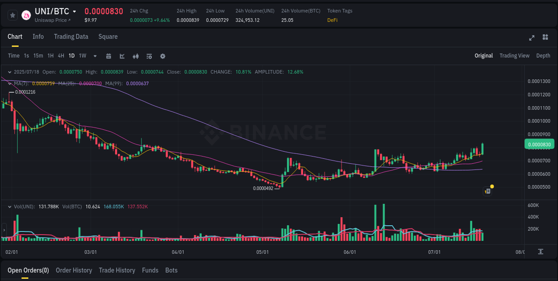This screenshot has width=558, height=281.
Task: Open the date range calendar picker
Action: [x=108, y=56]
